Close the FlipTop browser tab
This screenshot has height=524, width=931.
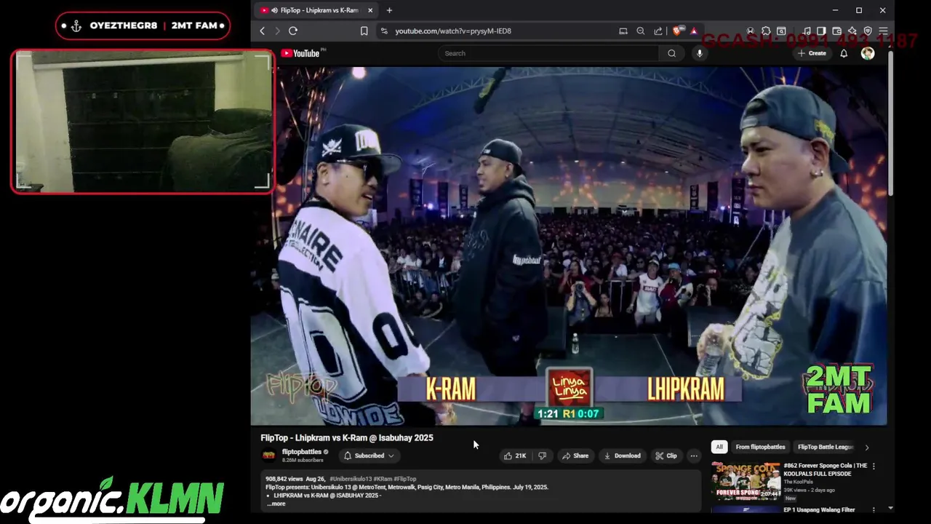click(370, 10)
